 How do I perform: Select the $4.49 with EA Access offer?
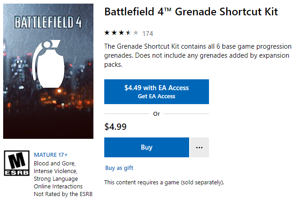point(157,88)
